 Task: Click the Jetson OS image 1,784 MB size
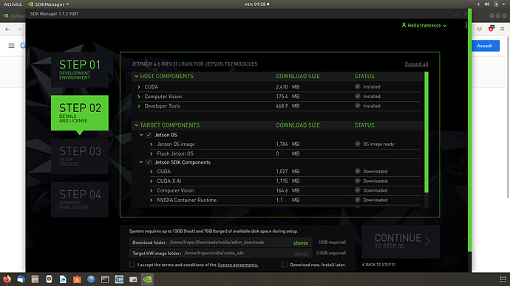pos(288,144)
